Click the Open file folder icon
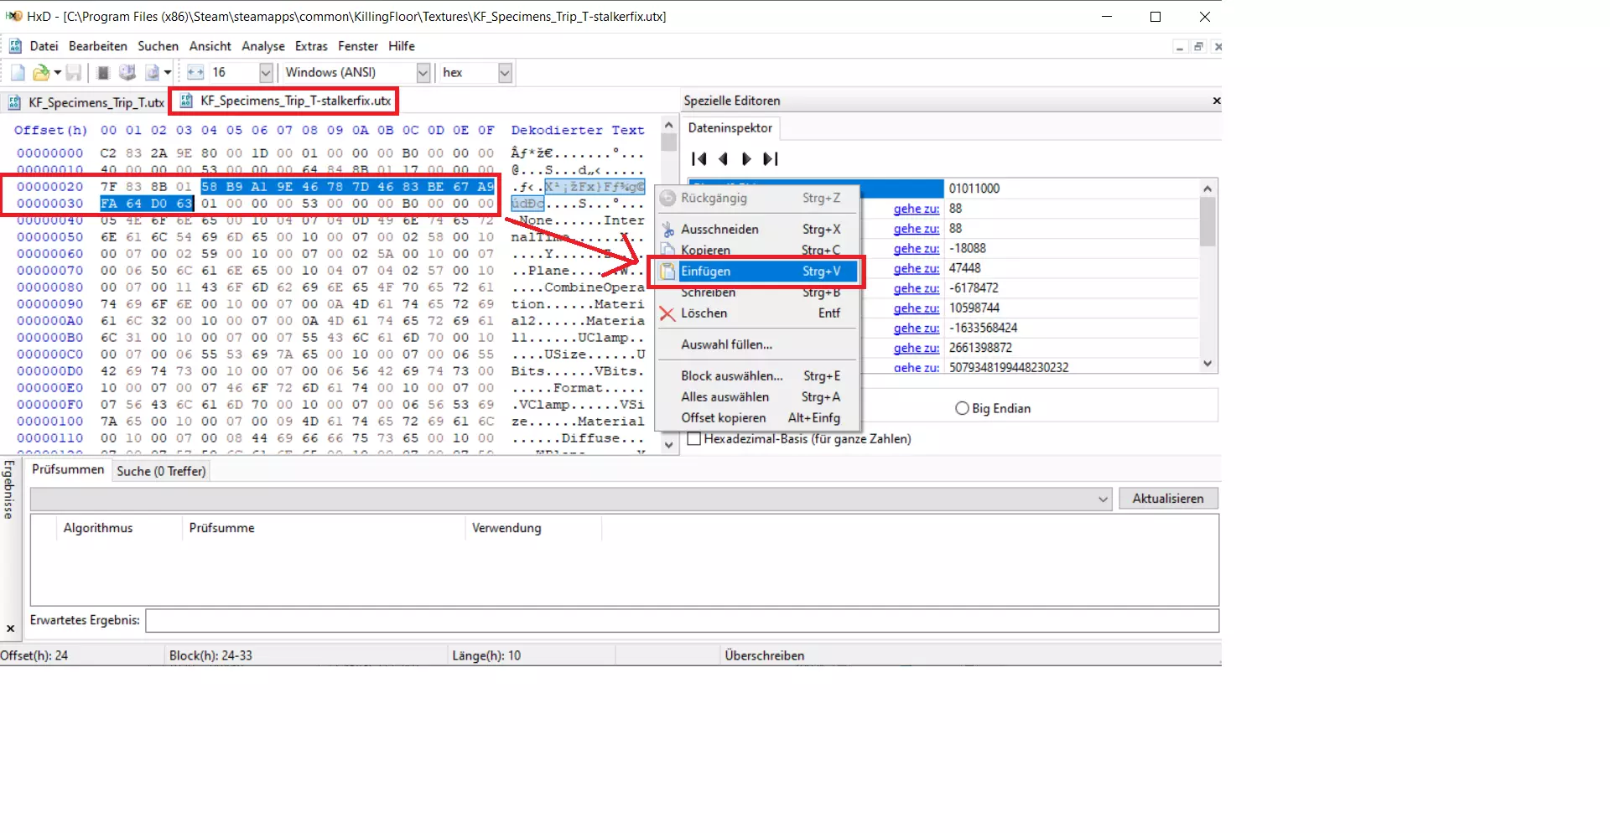 (x=40, y=73)
